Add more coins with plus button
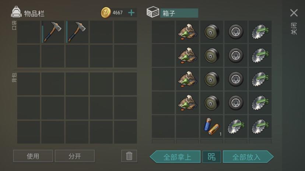The height and width of the screenshot is (171, 305). click(131, 13)
